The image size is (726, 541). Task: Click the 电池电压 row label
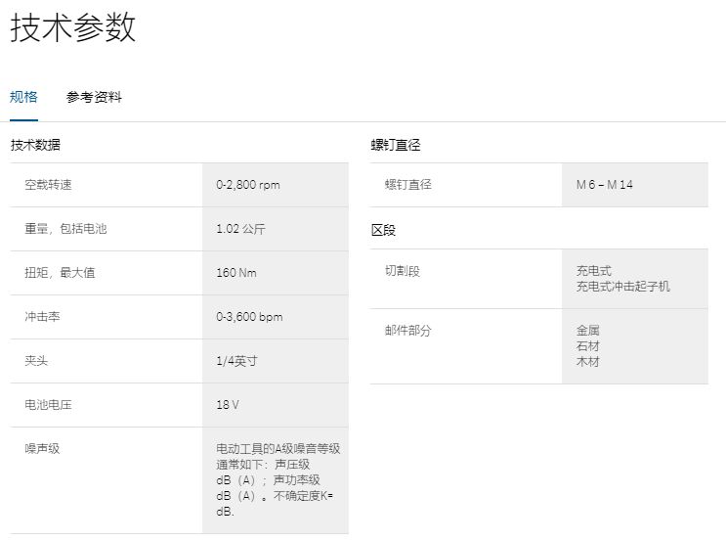point(48,405)
